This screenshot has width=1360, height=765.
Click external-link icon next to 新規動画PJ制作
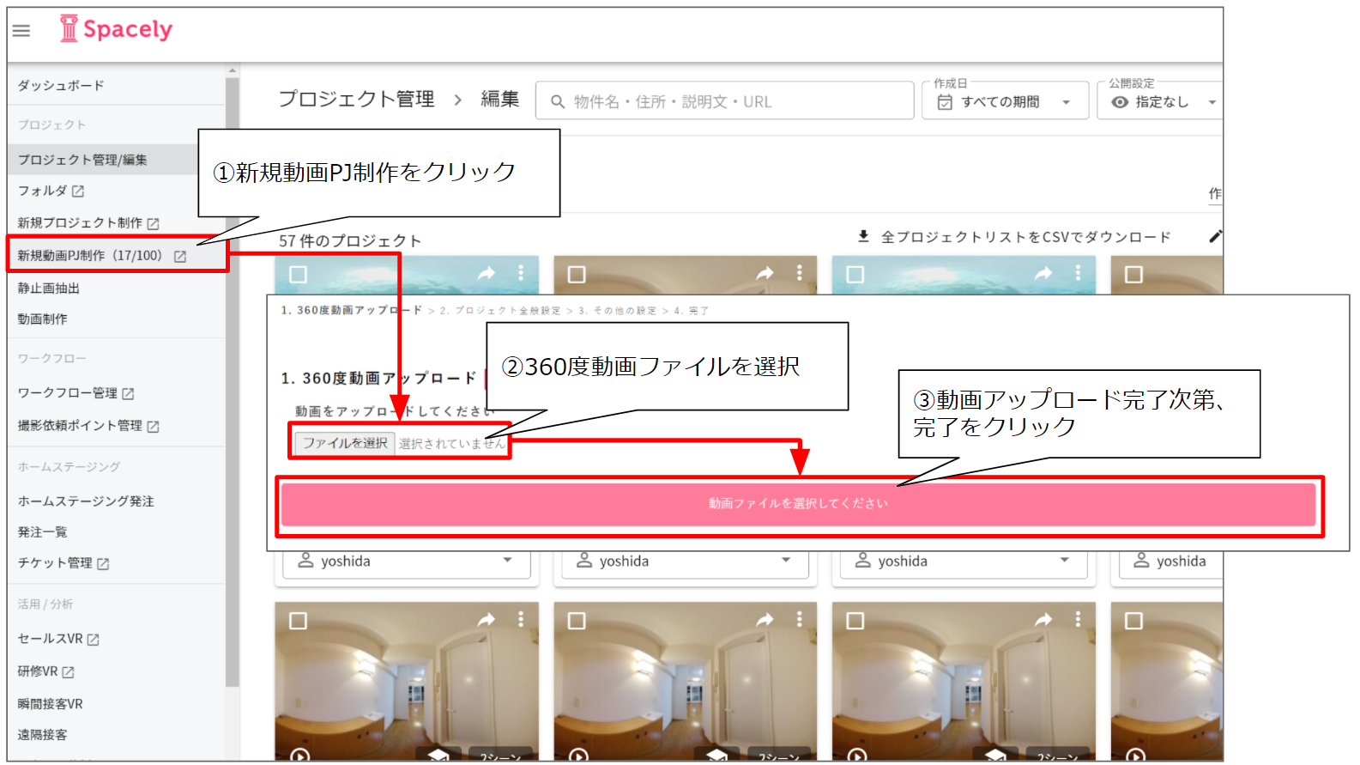(180, 257)
